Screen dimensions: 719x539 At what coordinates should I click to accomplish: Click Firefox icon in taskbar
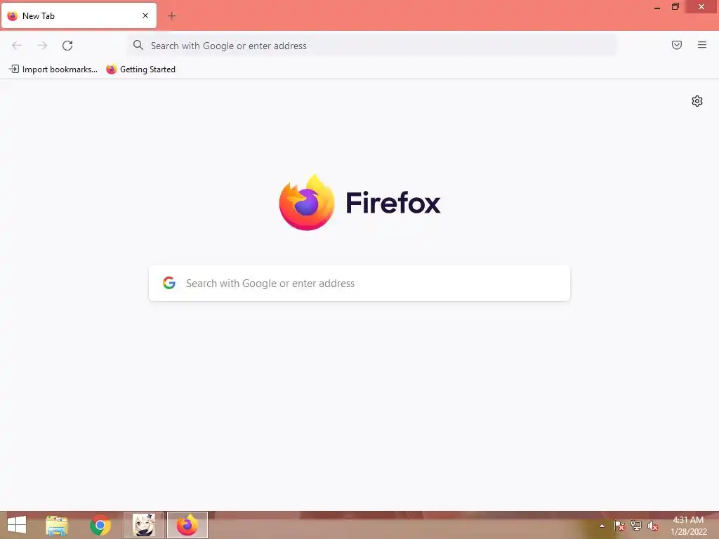click(187, 525)
